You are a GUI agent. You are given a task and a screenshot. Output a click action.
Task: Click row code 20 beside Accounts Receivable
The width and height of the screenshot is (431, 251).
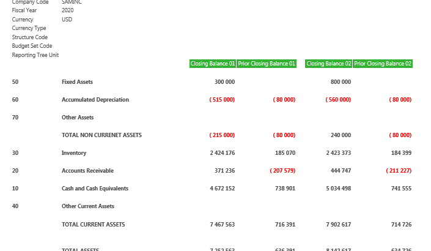[x=15, y=171]
